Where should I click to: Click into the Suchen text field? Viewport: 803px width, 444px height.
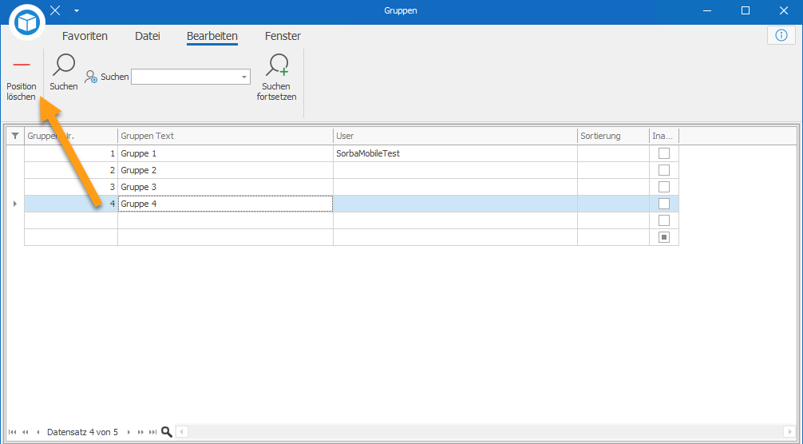(x=185, y=77)
